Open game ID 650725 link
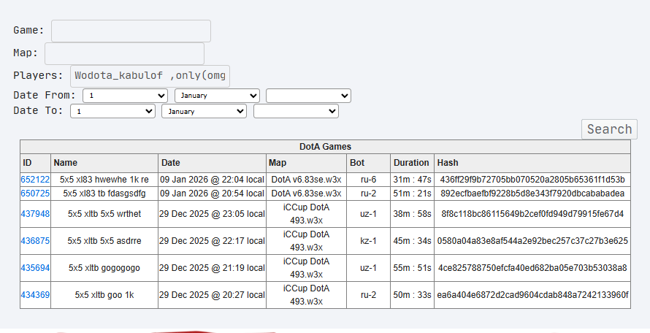The height and width of the screenshot is (333, 650). point(35,194)
